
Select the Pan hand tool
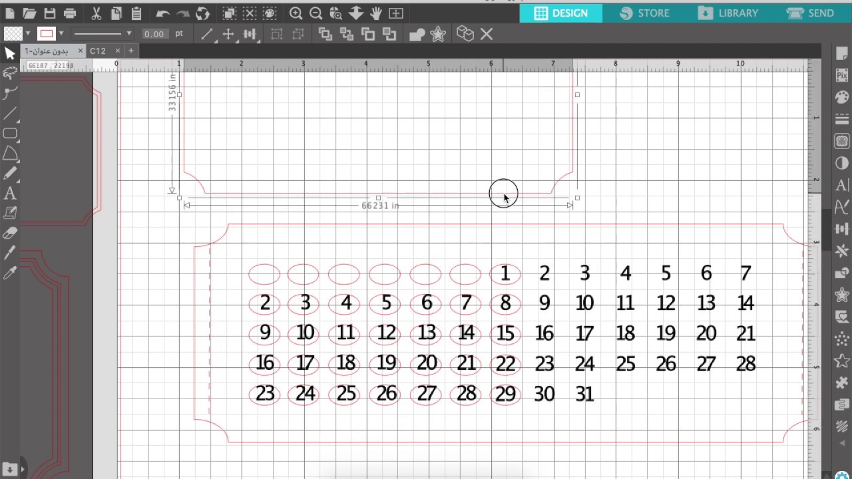point(376,13)
